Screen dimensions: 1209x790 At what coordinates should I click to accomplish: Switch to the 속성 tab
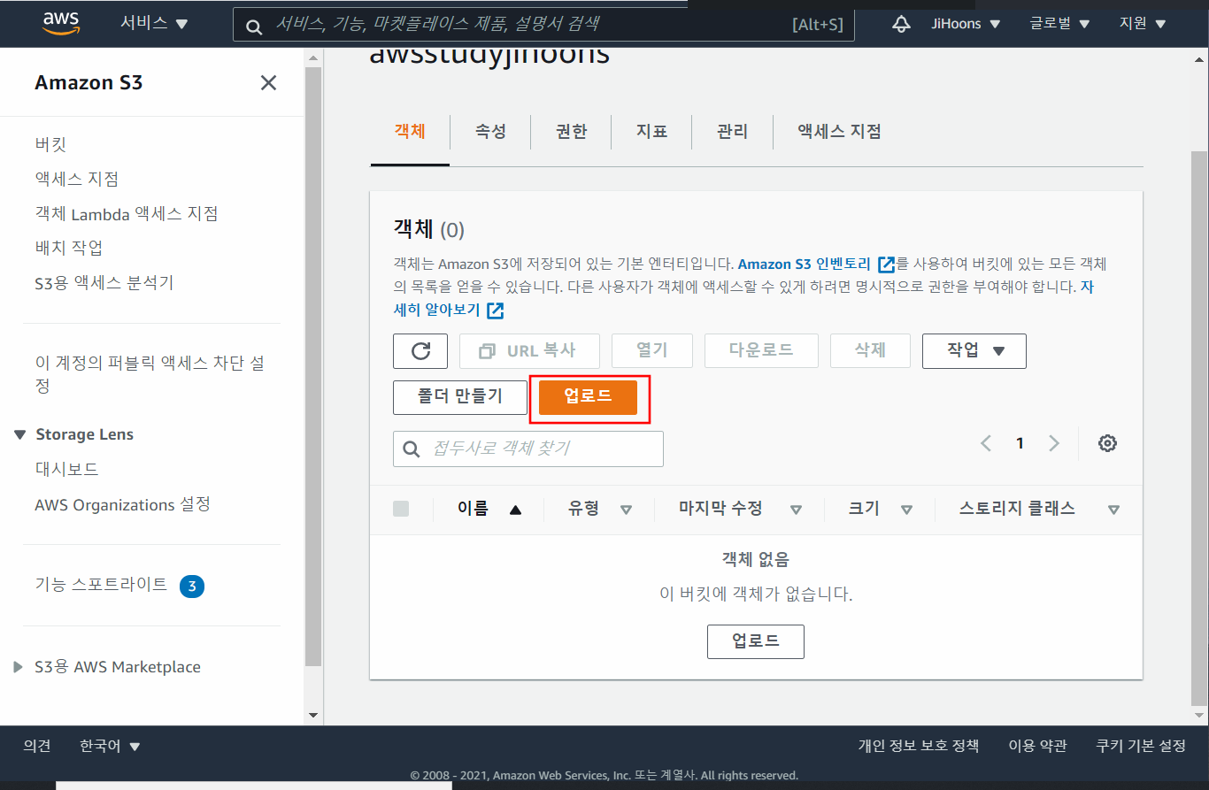490,132
